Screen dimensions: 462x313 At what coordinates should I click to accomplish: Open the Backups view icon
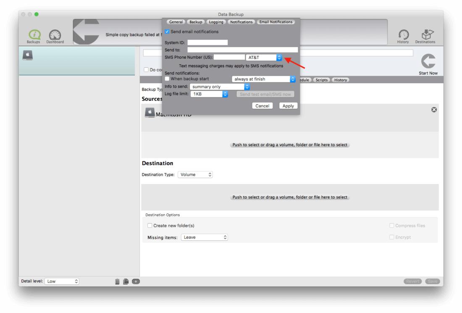[31, 33]
